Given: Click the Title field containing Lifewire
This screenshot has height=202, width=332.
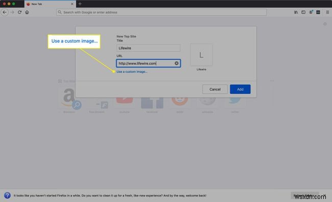Looking at the screenshot, I should (x=148, y=48).
